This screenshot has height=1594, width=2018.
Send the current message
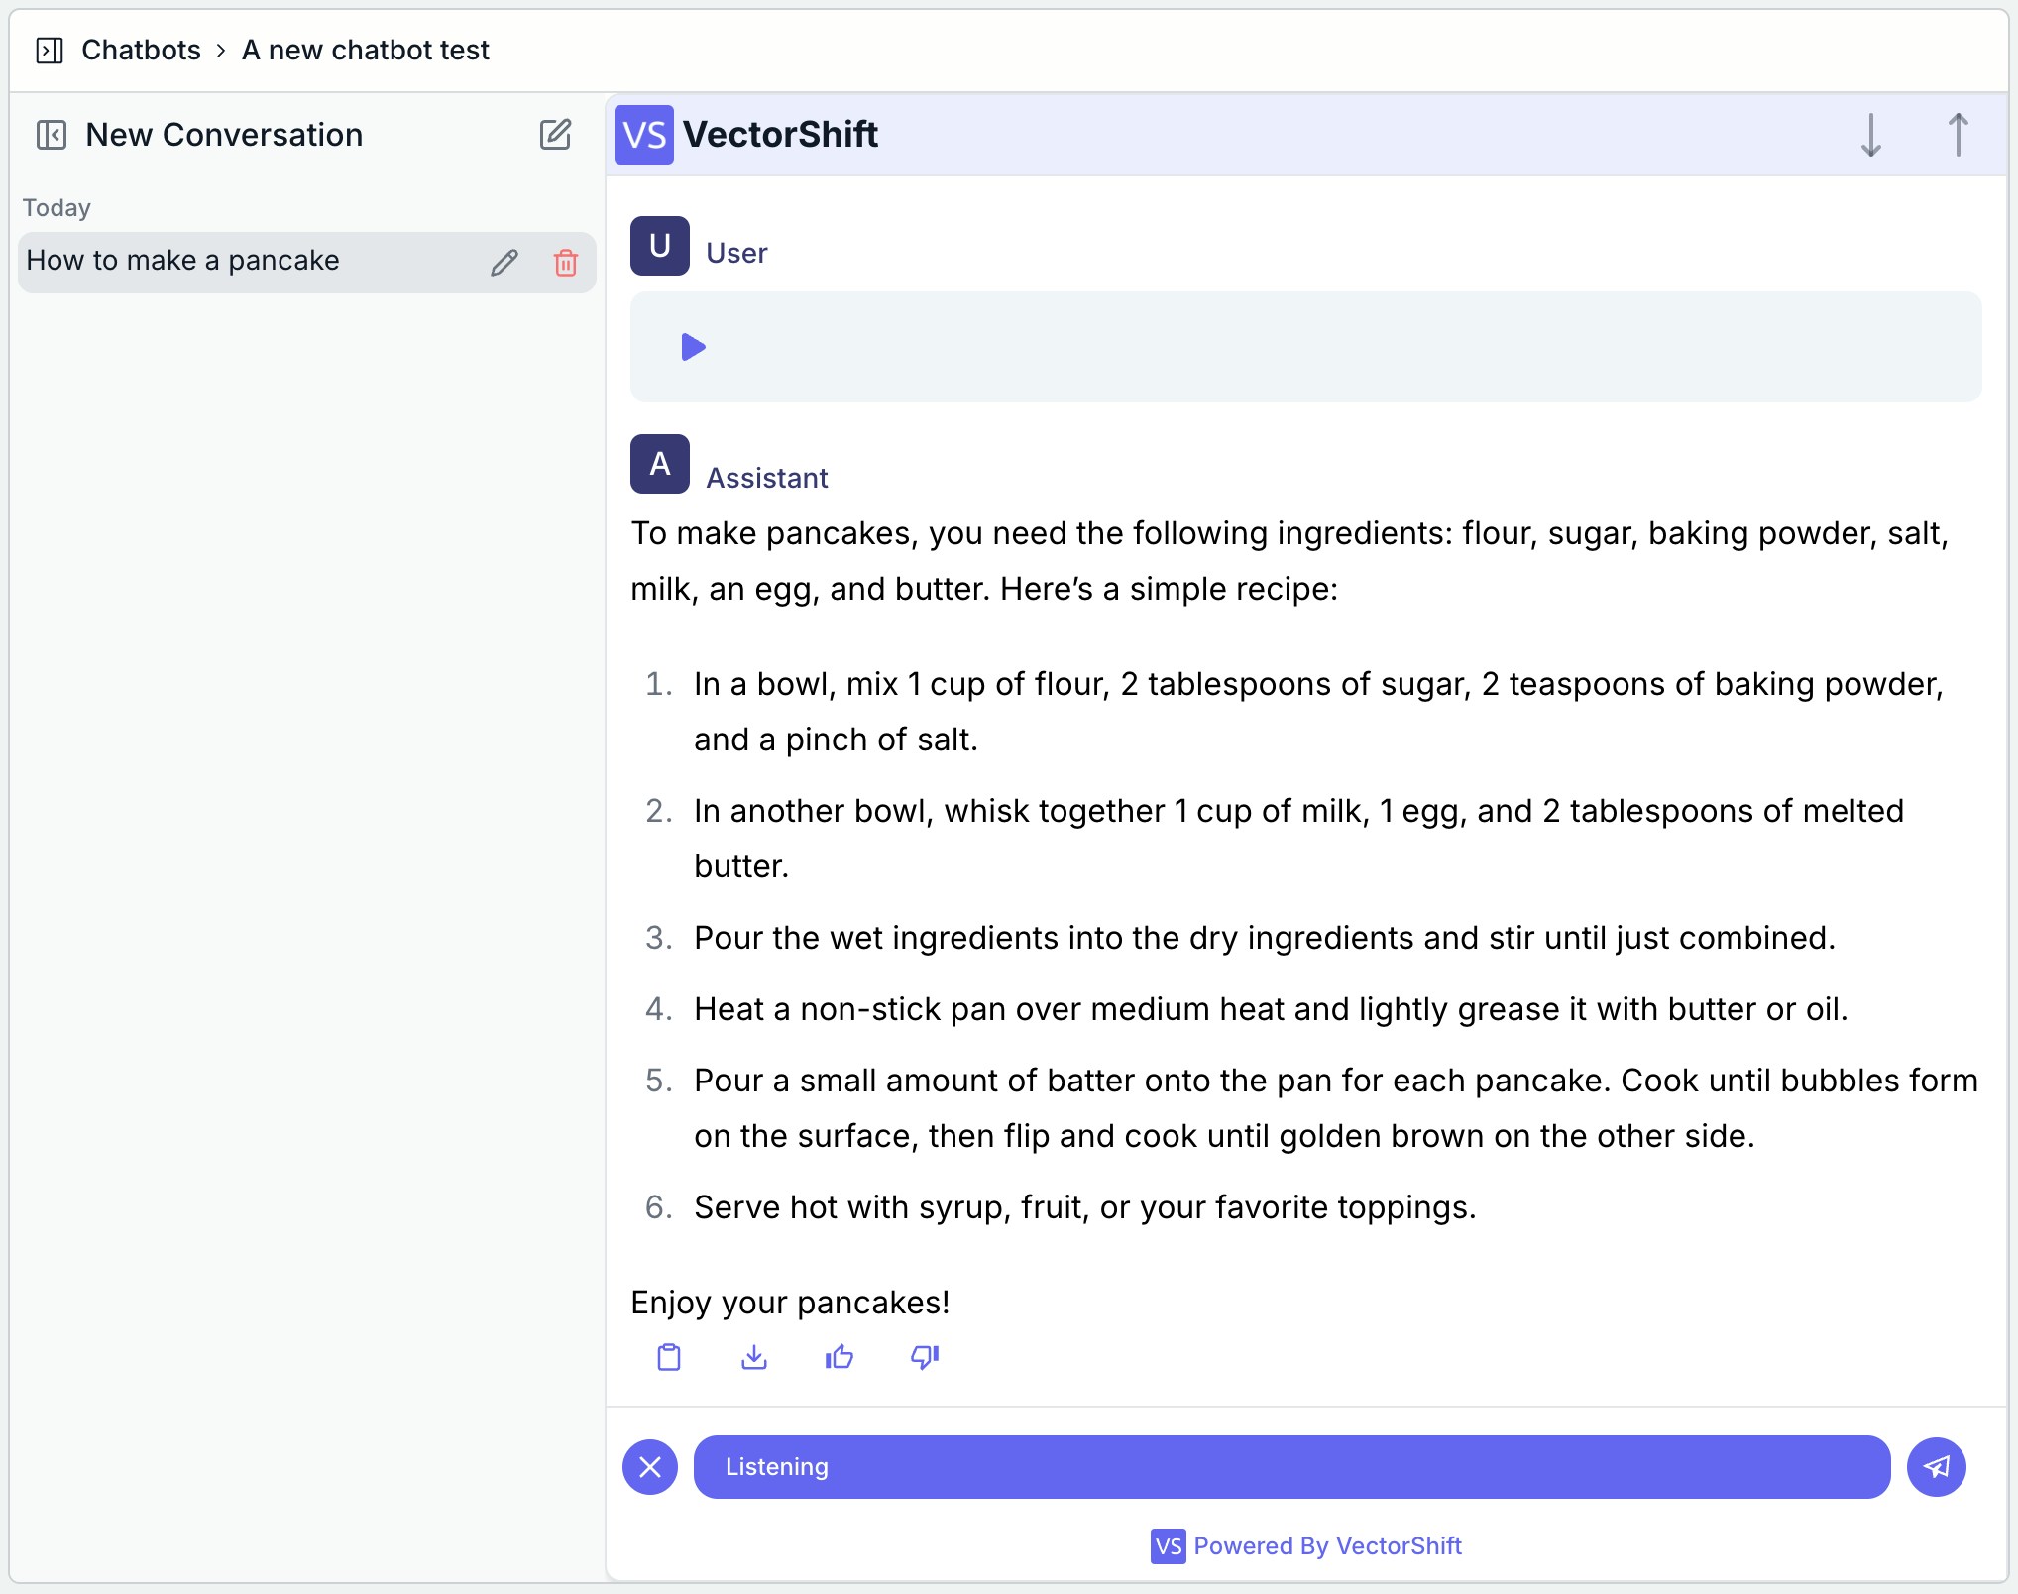pyautogui.click(x=1938, y=1467)
